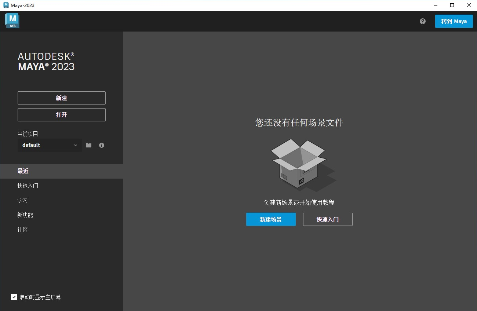
Task: Open the 新功能 sidebar tab
Action: 62,215
